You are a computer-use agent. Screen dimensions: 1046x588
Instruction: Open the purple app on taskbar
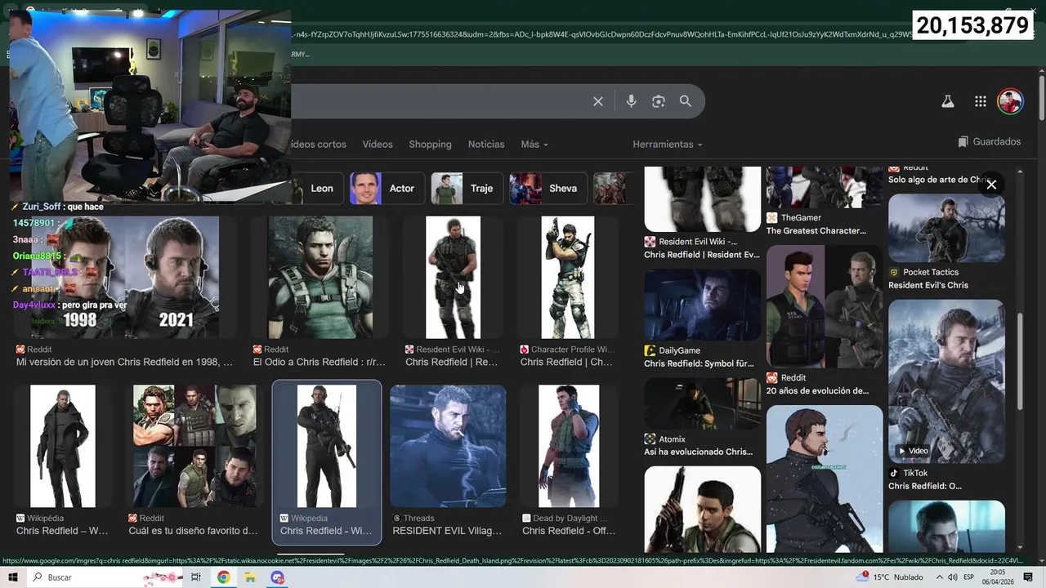(x=278, y=577)
